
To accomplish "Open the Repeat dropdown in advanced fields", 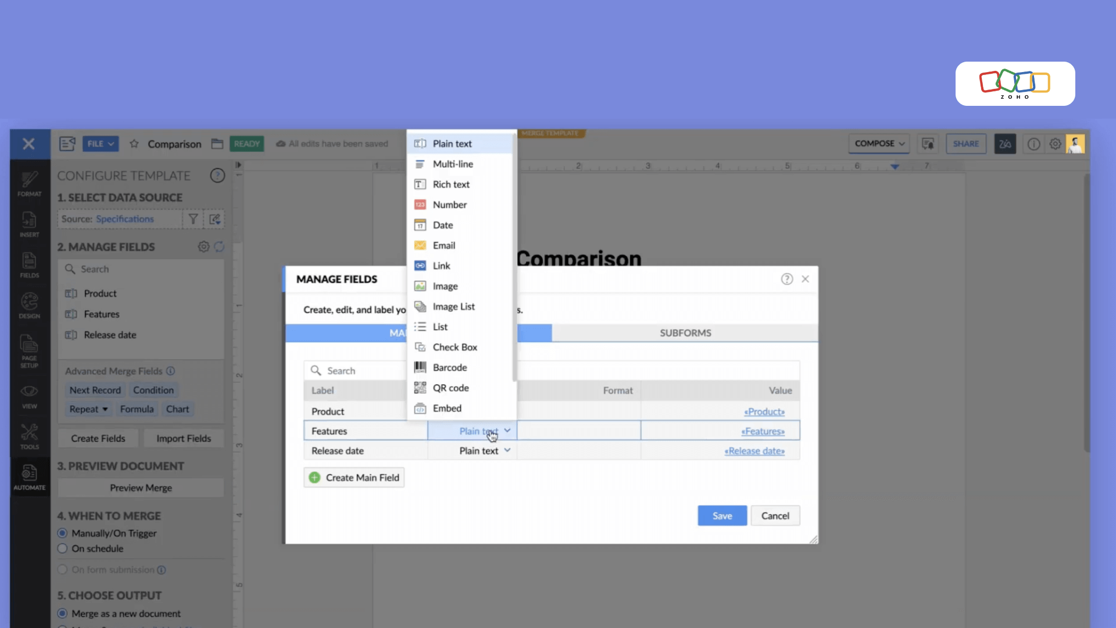I will (x=89, y=409).
